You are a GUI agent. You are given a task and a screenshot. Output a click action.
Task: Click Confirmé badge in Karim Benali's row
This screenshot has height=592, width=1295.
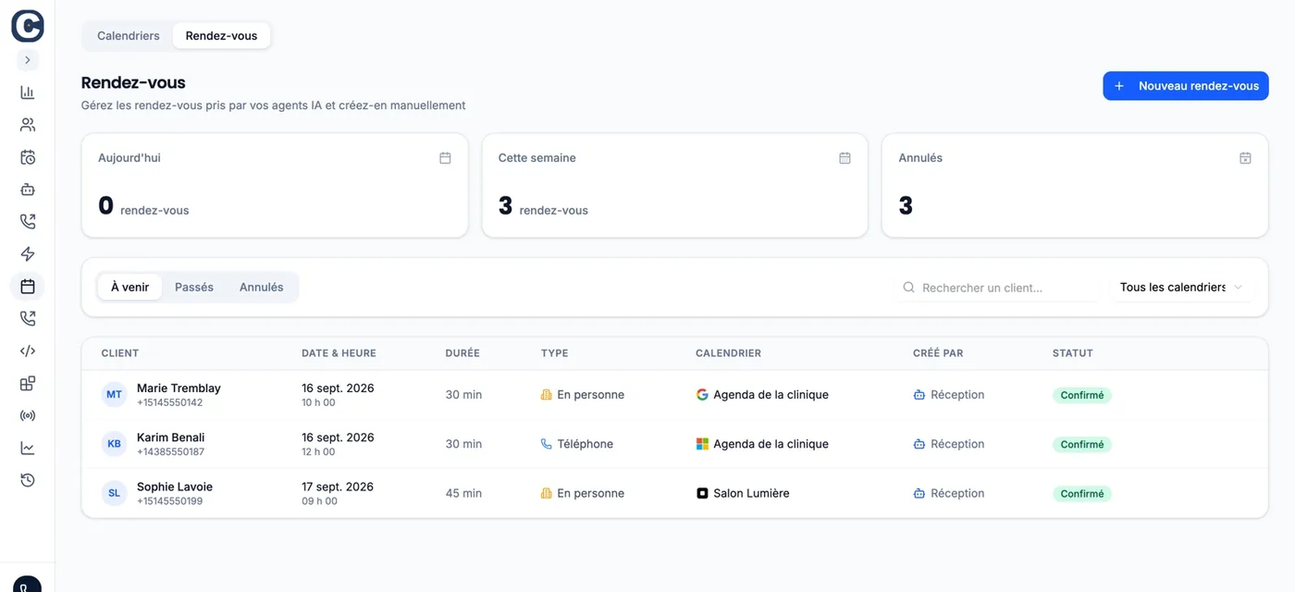[x=1082, y=444]
